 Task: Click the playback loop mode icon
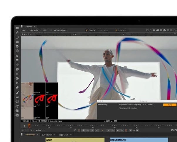(x=75, y=130)
